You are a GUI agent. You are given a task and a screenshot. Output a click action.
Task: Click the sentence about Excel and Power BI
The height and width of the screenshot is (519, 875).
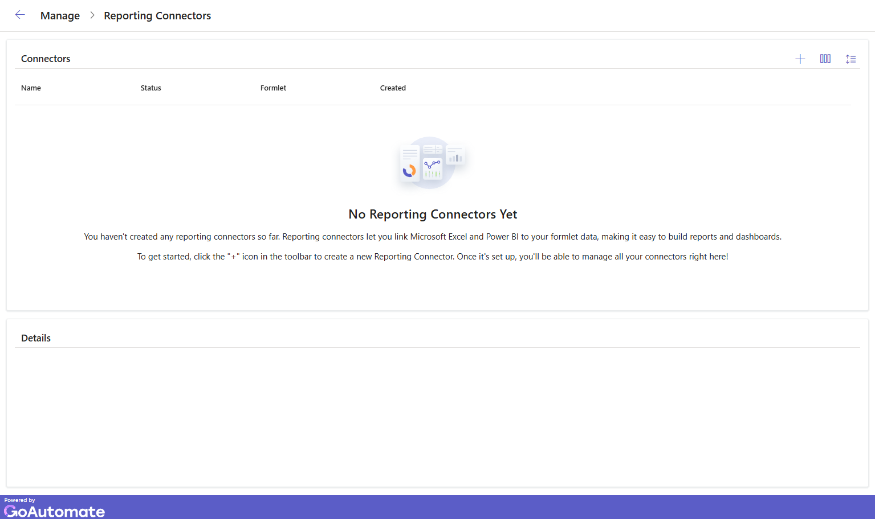click(433, 237)
